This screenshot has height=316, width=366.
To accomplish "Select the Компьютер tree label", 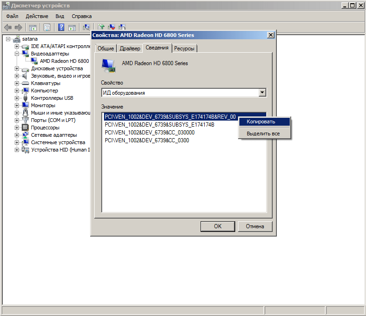I will 44,91.
